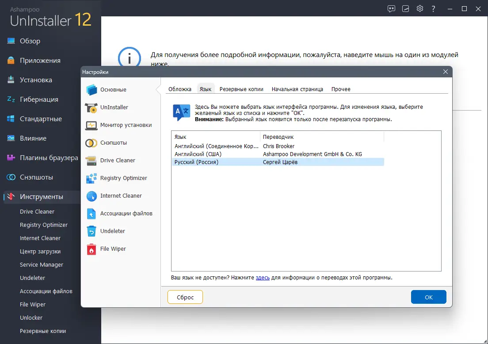Click the Drive Cleaner icon in settings
The image size is (488, 344).
[x=91, y=161]
